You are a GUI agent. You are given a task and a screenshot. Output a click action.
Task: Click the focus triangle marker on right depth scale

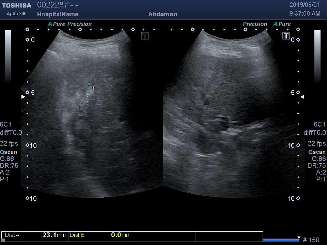pyautogui.click(x=302, y=97)
